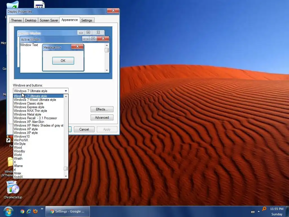Select Windows MAX Thin style
The image size is (289, 217).
coord(38,111)
